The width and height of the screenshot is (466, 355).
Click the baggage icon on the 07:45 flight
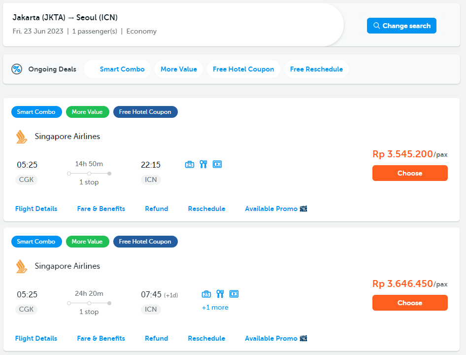(x=206, y=294)
